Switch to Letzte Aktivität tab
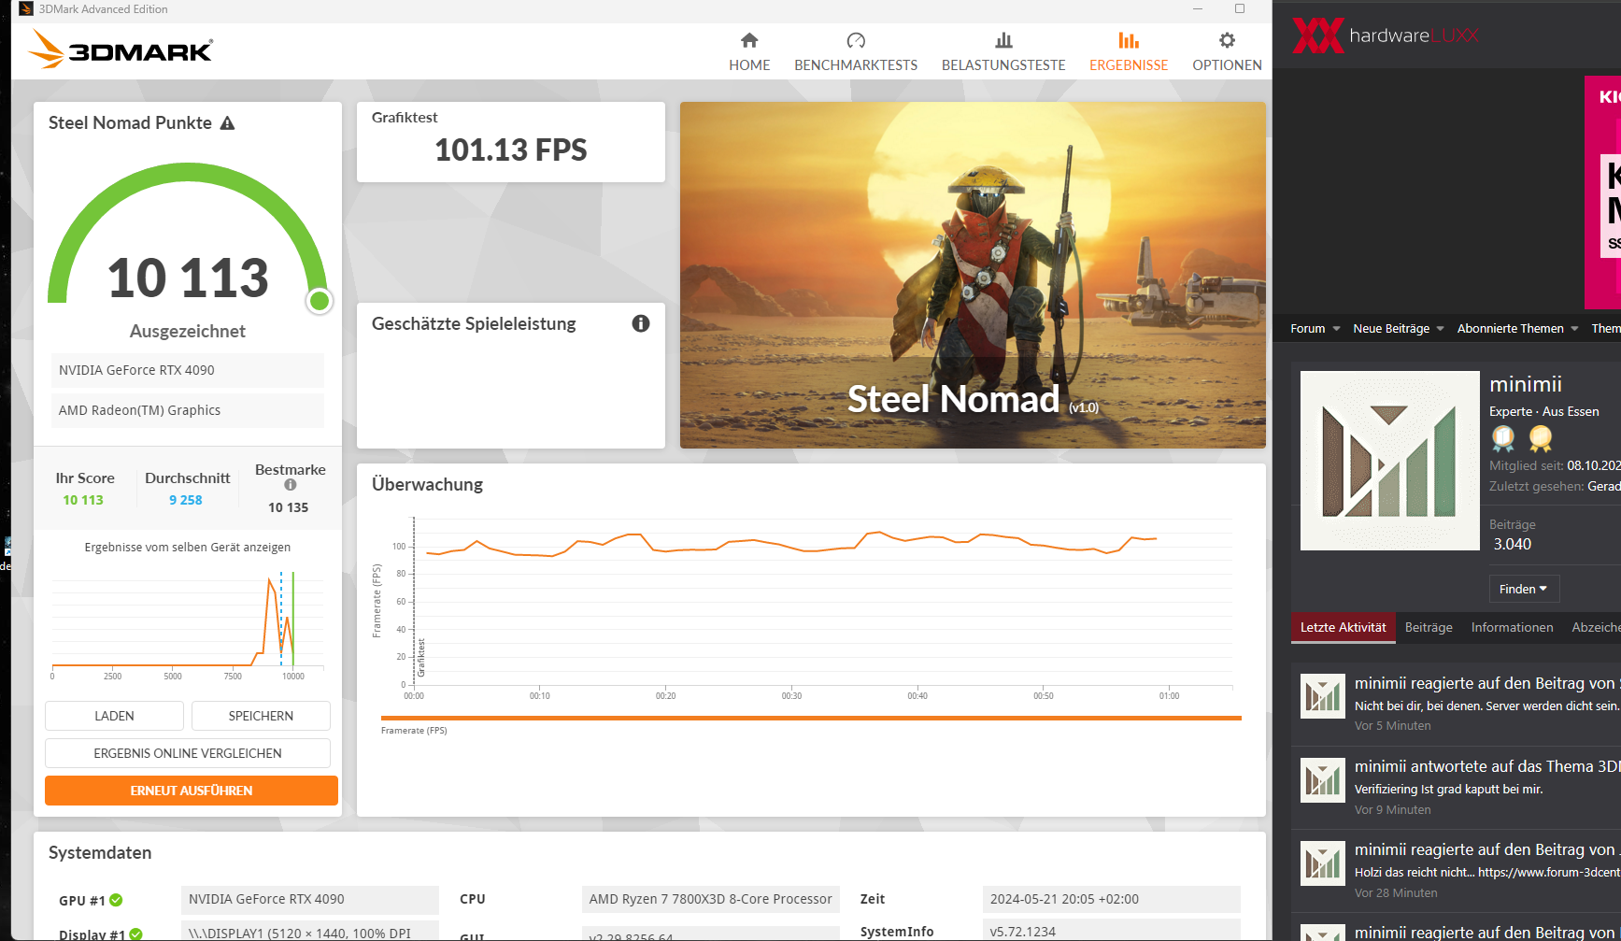Viewport: 1621px width, 941px height. pyautogui.click(x=1343, y=627)
